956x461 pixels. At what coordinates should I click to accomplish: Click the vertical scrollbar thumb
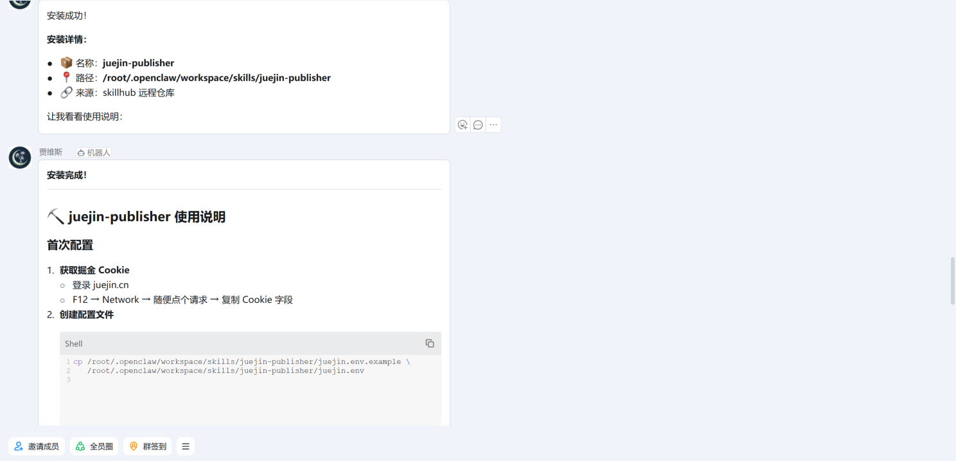953,281
